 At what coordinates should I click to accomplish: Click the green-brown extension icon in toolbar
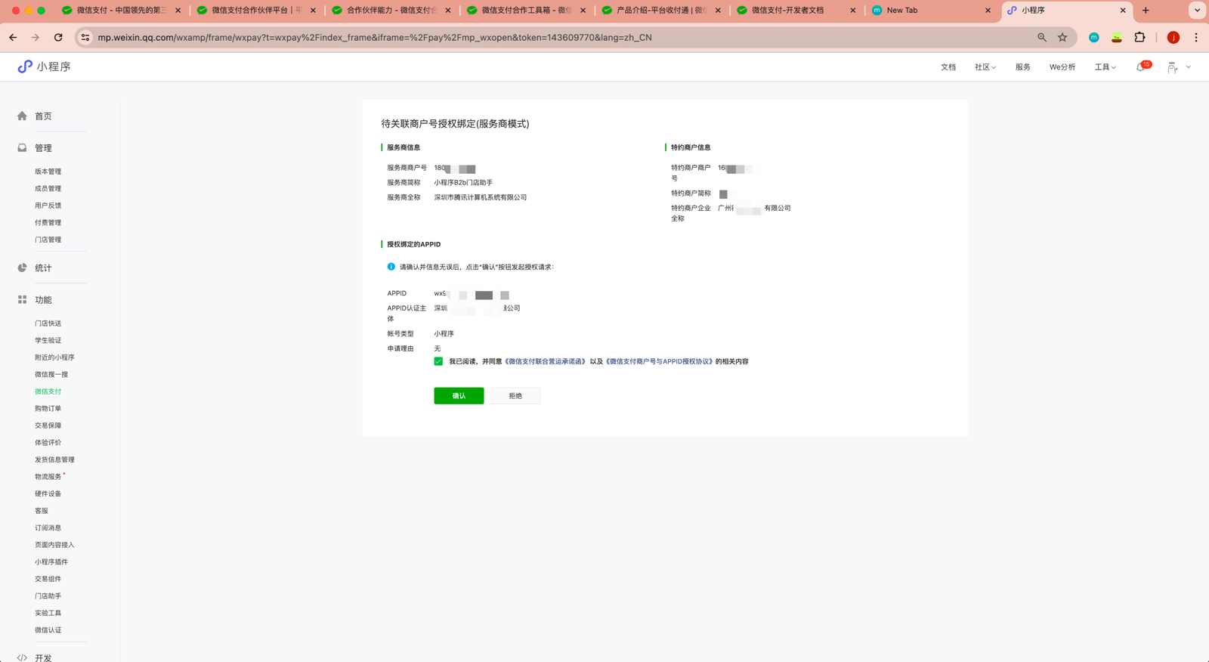1117,37
